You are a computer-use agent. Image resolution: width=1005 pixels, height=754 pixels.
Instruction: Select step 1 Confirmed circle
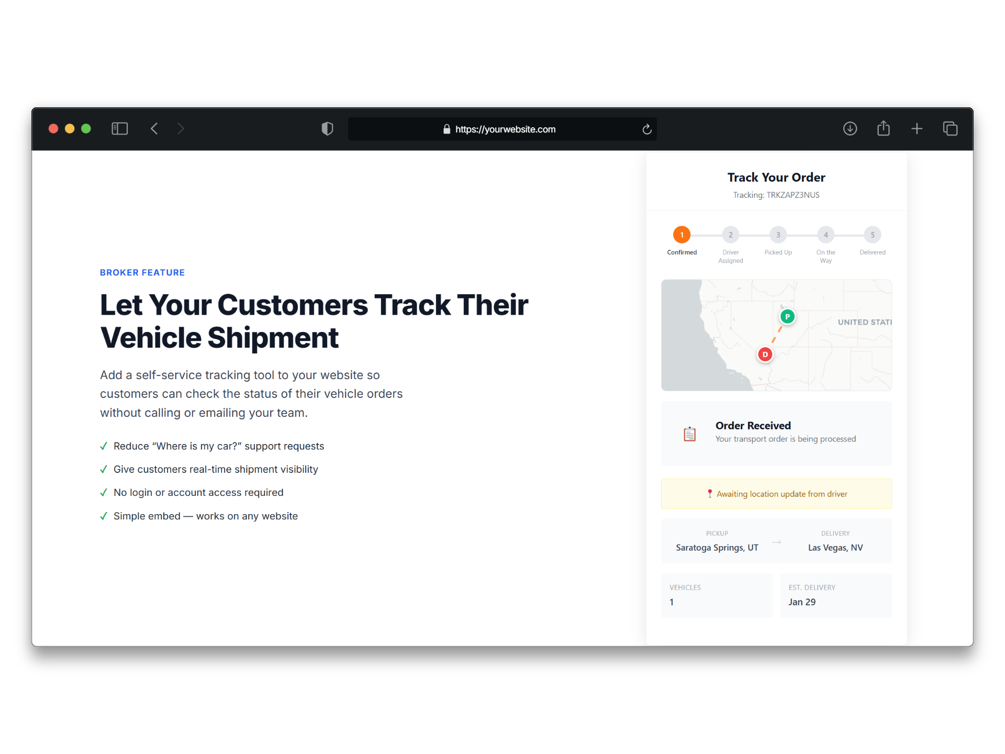(x=682, y=235)
